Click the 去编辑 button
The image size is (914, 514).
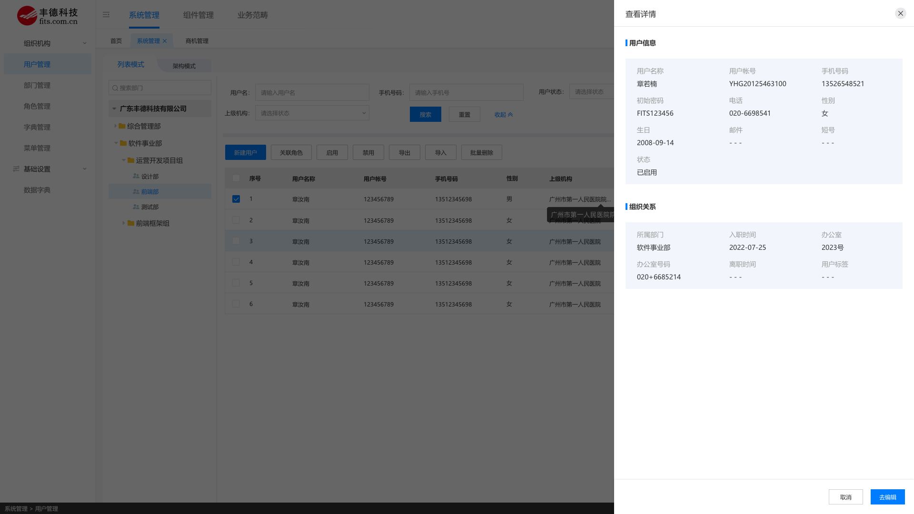coord(888,497)
